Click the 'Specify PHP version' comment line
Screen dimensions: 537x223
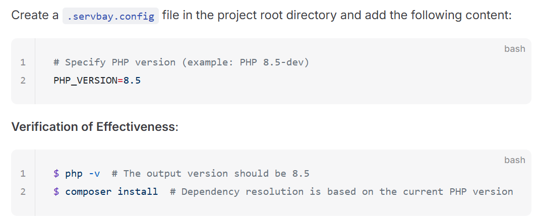(181, 62)
